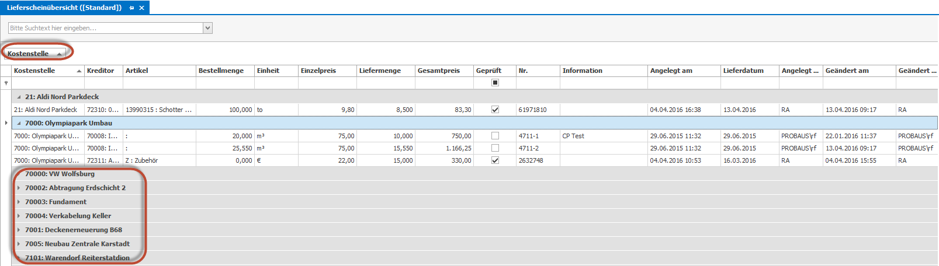Click the filter row pin icon
Viewport: 939px width, 266px height.
pyautogui.click(x=6, y=83)
